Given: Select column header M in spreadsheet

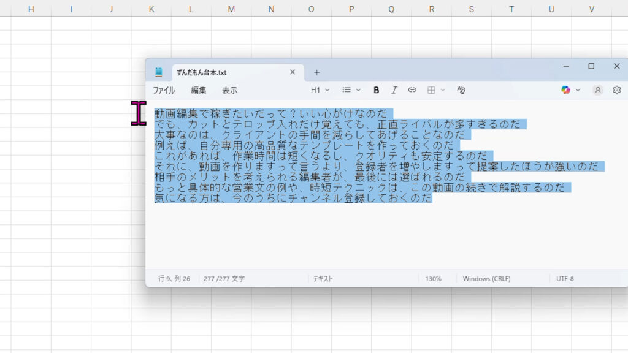Looking at the screenshot, I should coord(231,9).
